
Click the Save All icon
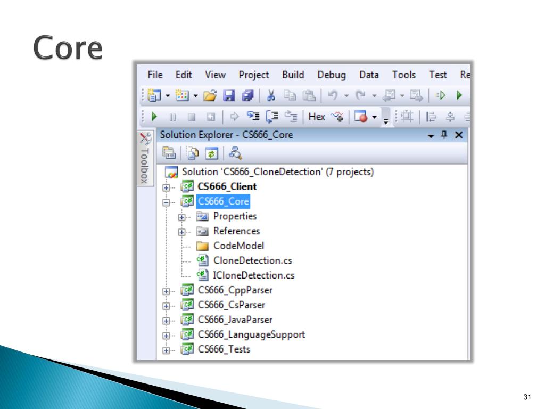[247, 95]
